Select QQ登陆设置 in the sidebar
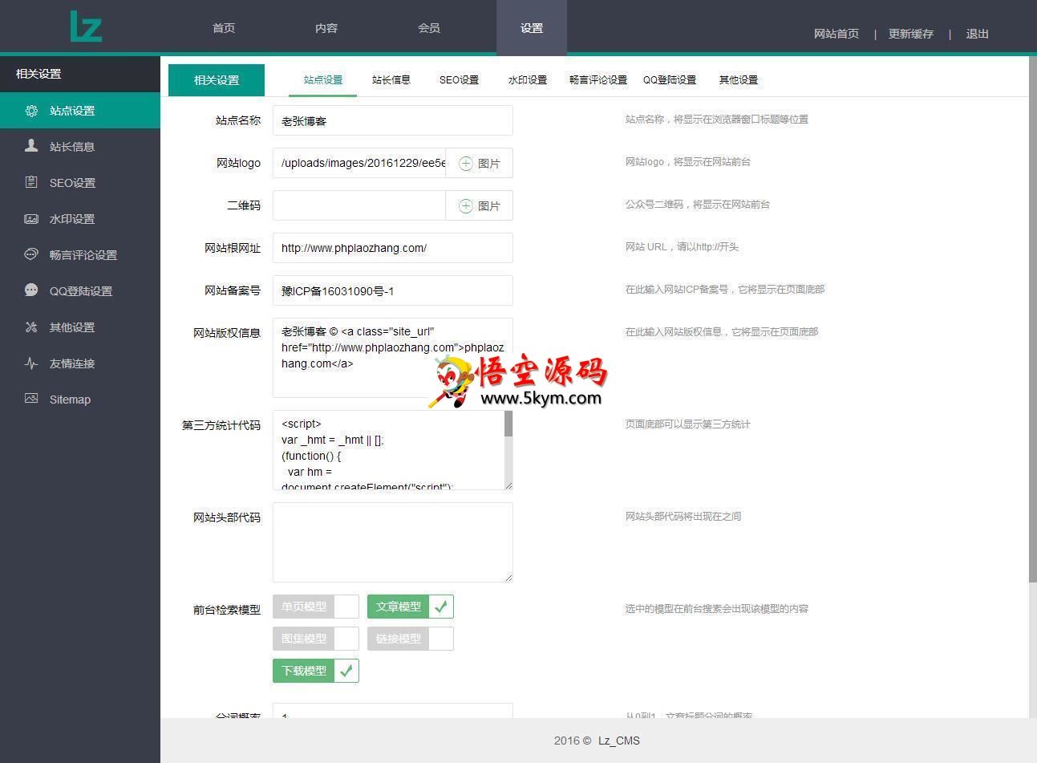Image resolution: width=1037 pixels, height=763 pixels. [80, 291]
